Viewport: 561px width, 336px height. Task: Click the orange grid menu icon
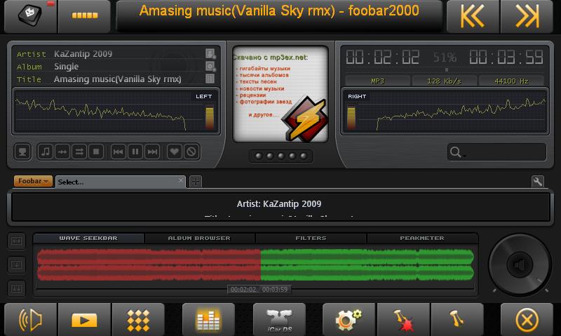click(x=138, y=319)
